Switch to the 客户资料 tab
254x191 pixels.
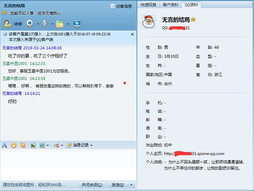171,5
